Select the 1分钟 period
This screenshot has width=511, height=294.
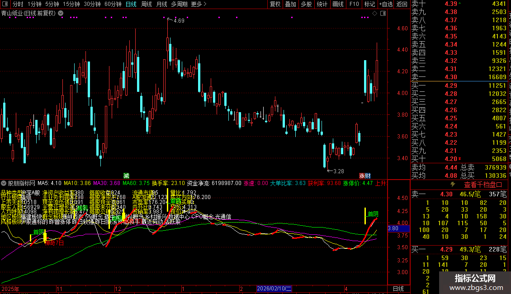coord(34,4)
